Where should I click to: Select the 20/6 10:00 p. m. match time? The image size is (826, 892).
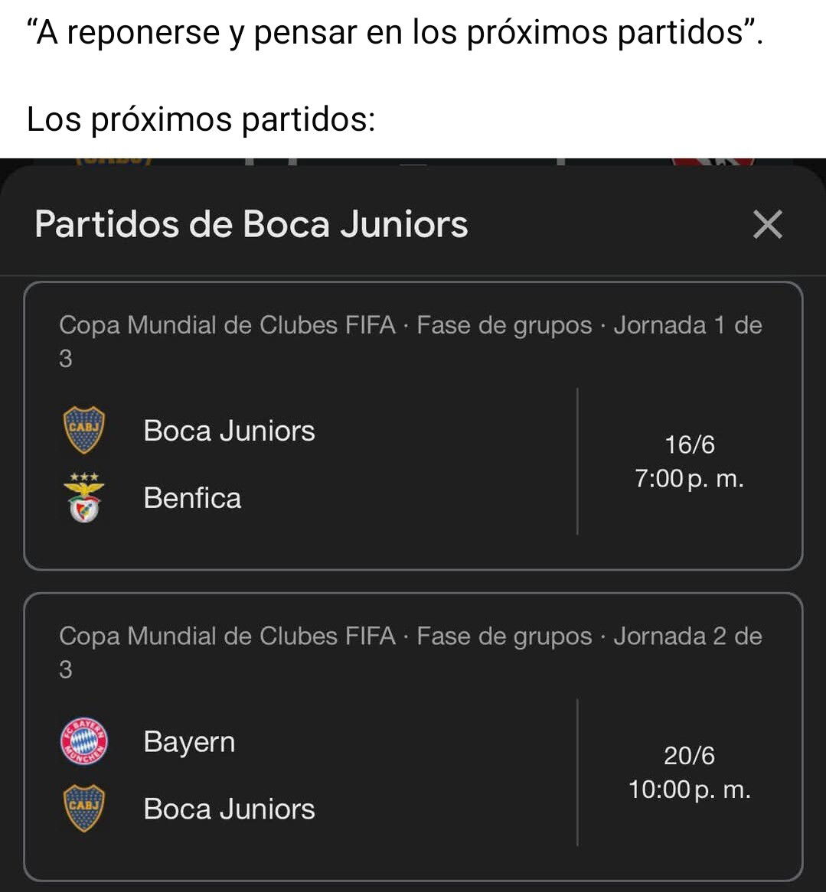(690, 773)
